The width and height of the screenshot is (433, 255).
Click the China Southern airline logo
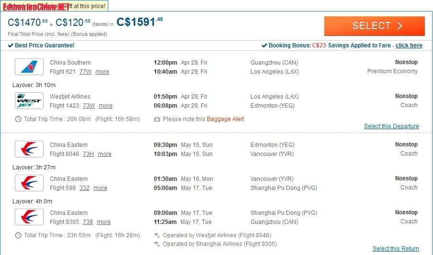(x=29, y=67)
